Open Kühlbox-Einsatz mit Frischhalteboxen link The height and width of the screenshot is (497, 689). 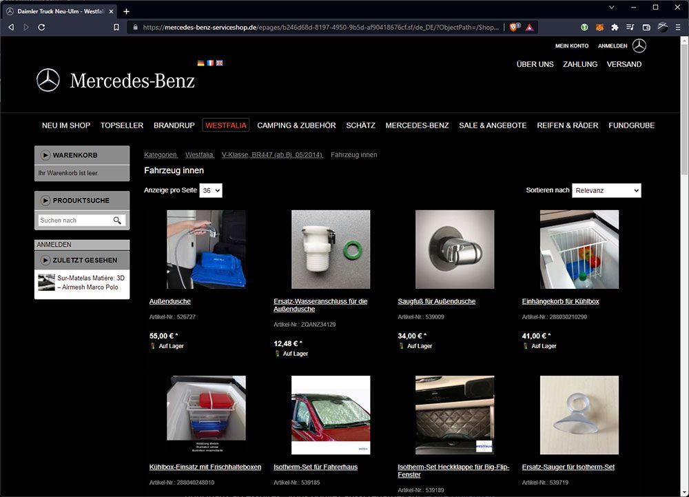click(x=205, y=467)
